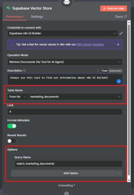Click the vertical scrollbar thumb
The height and width of the screenshot is (195, 134).
(x=129, y=99)
